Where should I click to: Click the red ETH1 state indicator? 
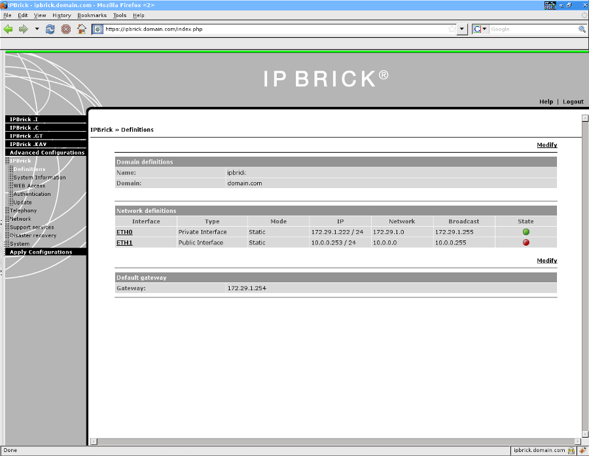pos(526,242)
